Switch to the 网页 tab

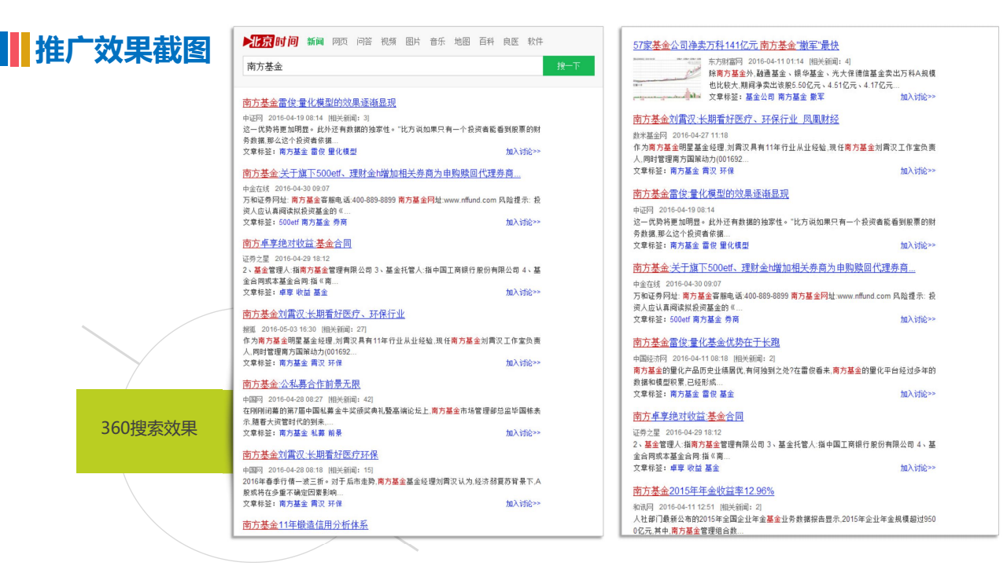click(340, 42)
